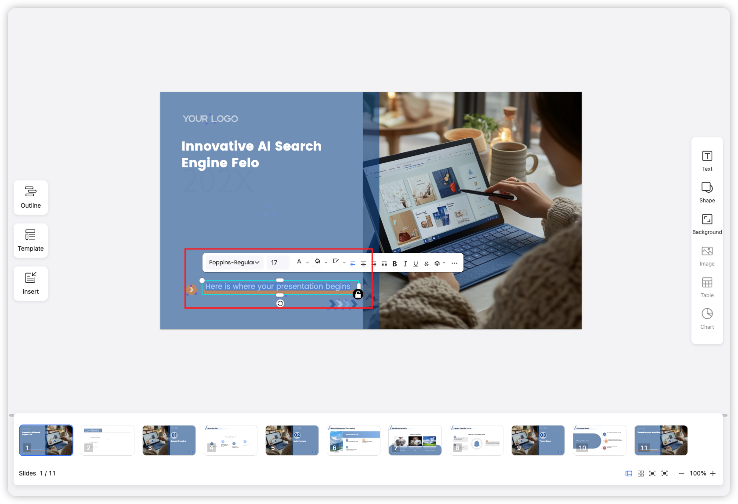Screen dimensions: 738x504
Task: Select the Shape tool
Action: [x=707, y=192]
